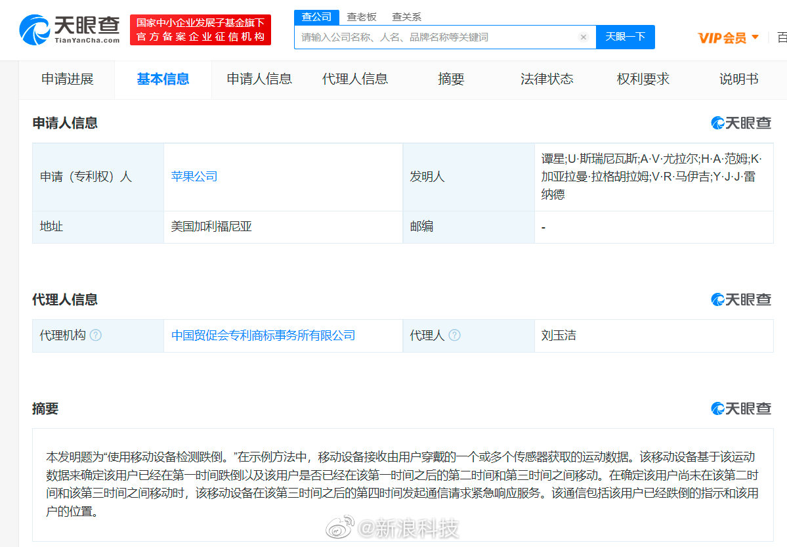Click the TianYanCha logo
The height and width of the screenshot is (547, 787).
[70, 30]
